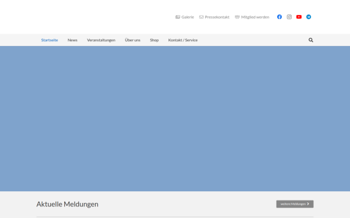
Task: Open the Facebook page icon
Action: 279,17
